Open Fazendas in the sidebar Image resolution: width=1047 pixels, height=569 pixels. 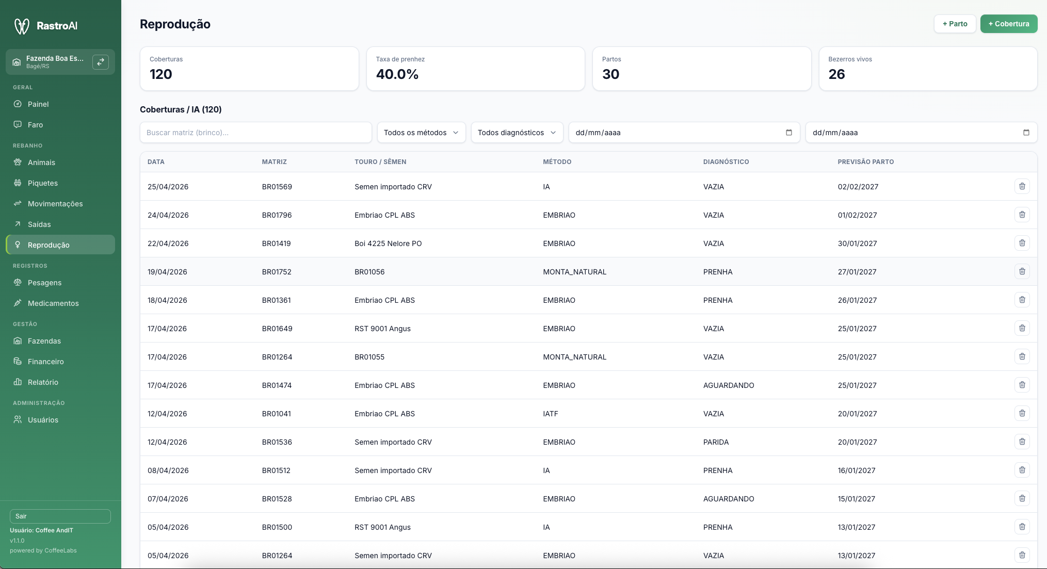tap(60, 341)
